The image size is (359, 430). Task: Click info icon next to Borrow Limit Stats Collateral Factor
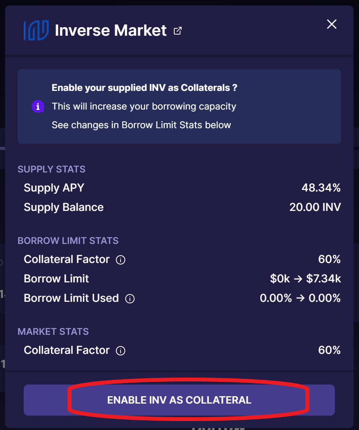point(120,260)
